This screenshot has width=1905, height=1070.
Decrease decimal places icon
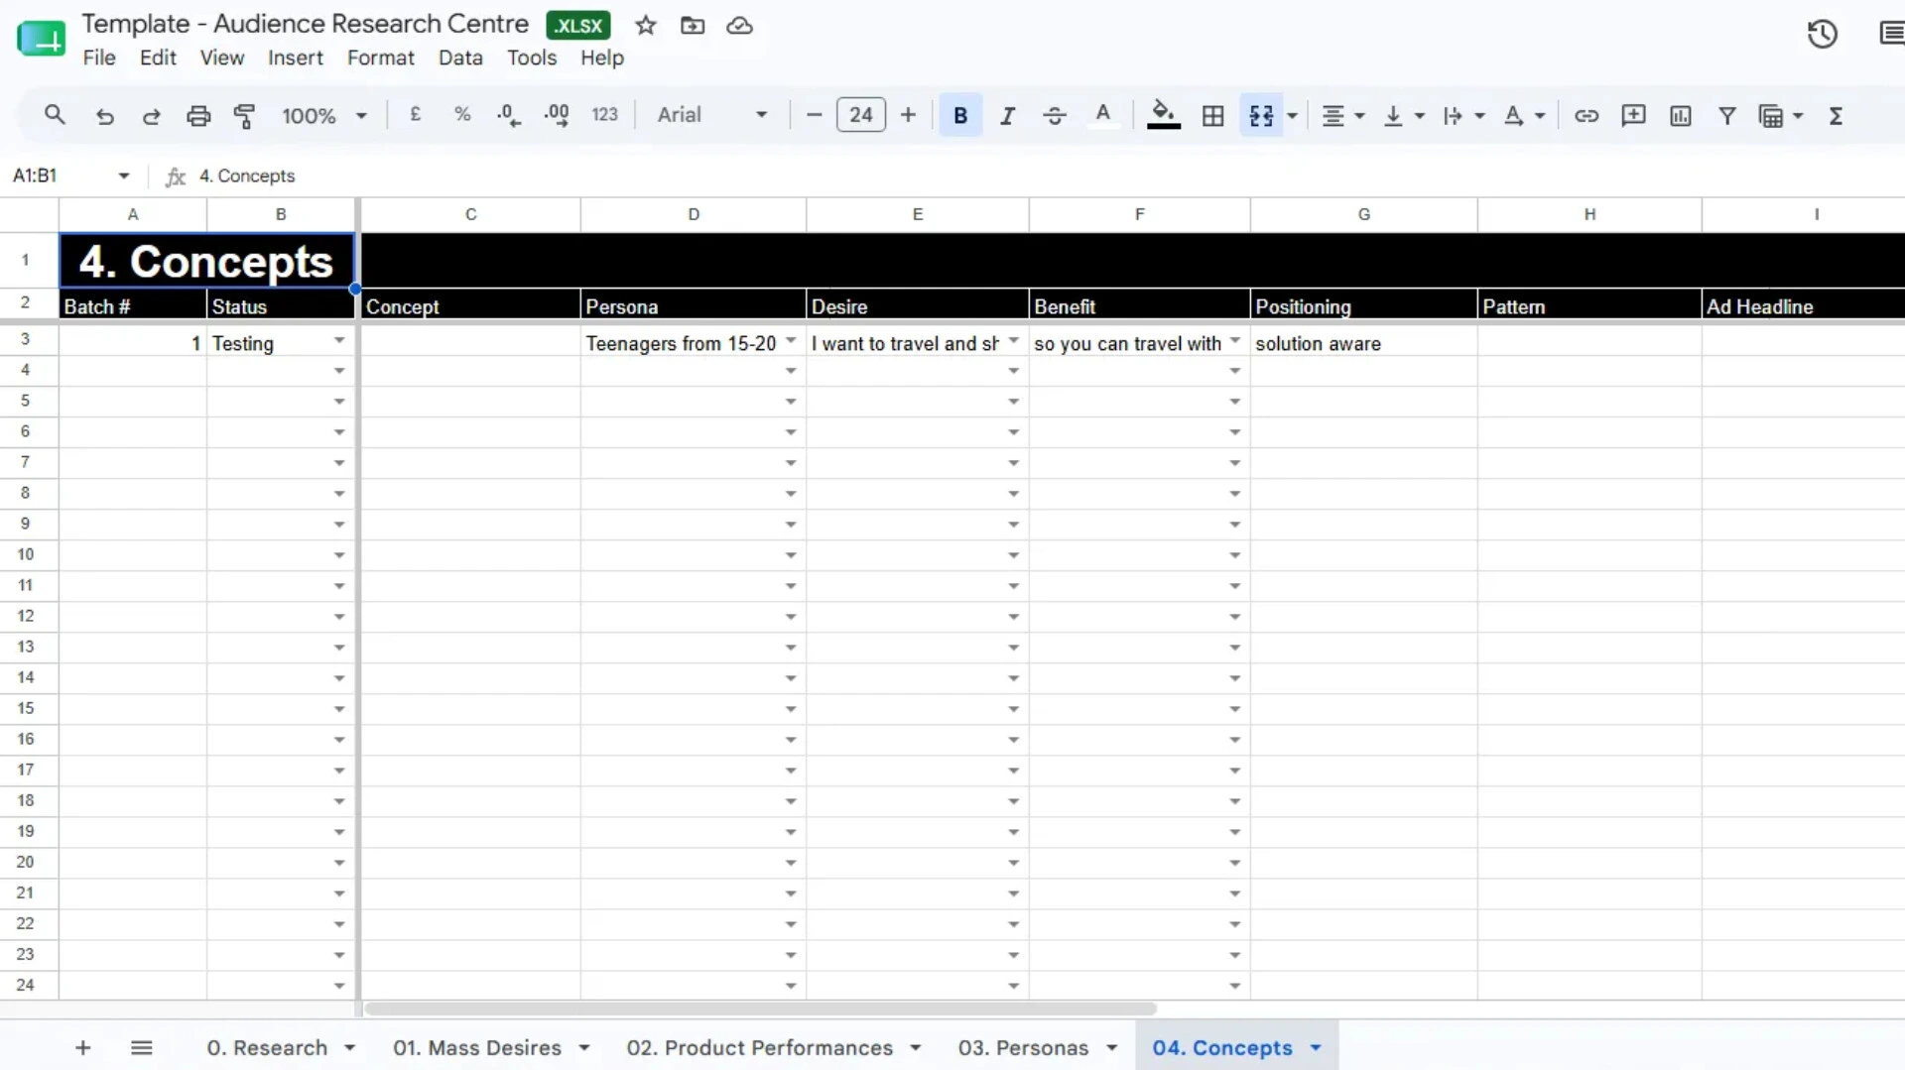click(x=509, y=115)
